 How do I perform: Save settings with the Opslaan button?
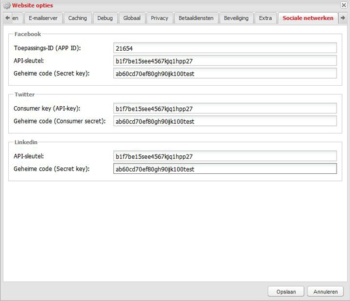click(286, 292)
